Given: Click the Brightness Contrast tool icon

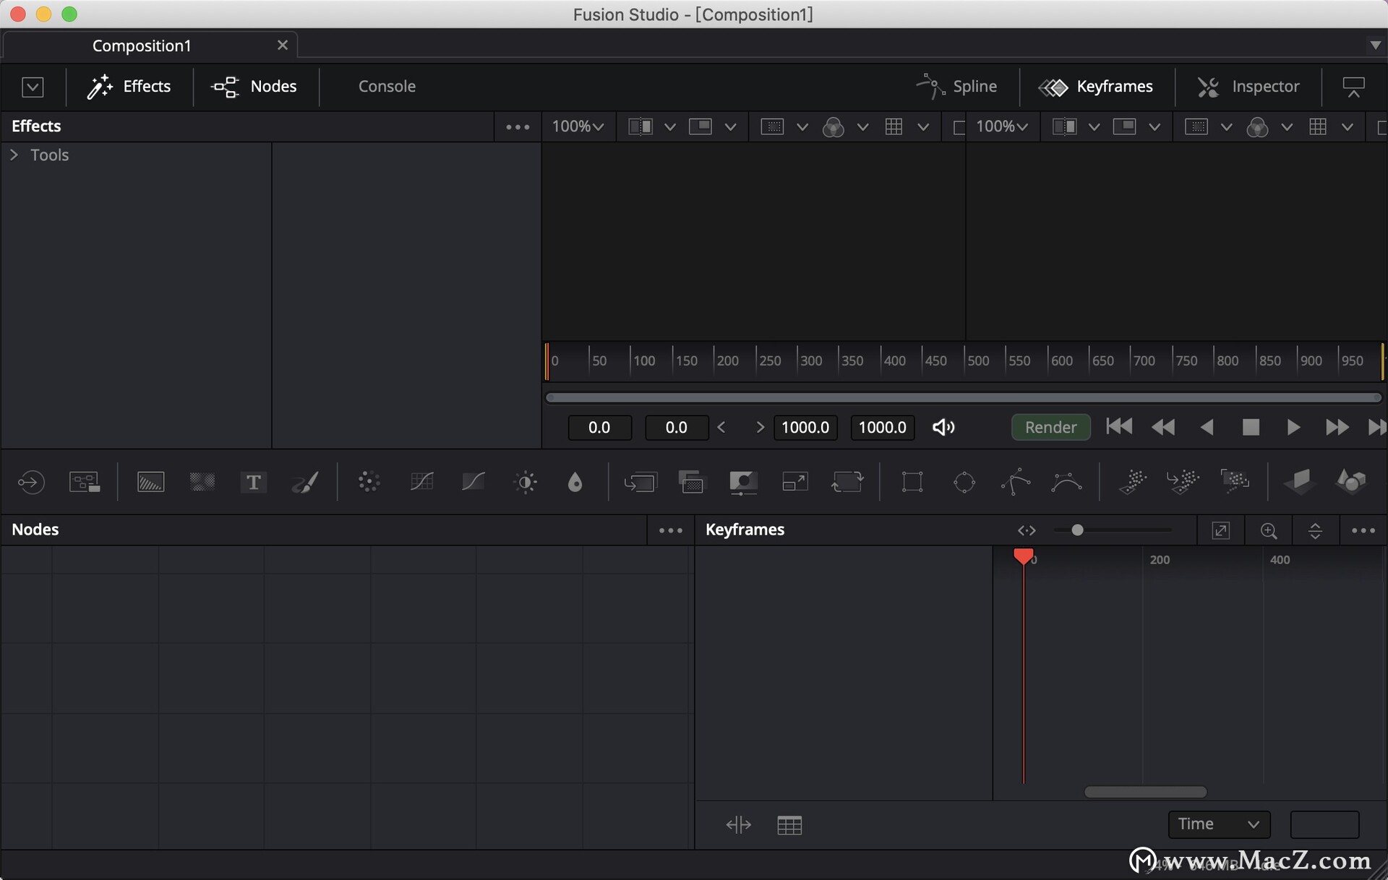Looking at the screenshot, I should [526, 482].
